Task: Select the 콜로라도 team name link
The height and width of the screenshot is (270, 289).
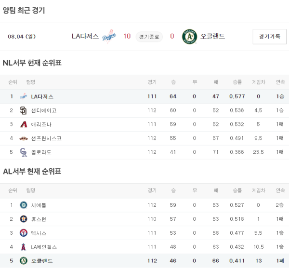Action: click(x=41, y=152)
